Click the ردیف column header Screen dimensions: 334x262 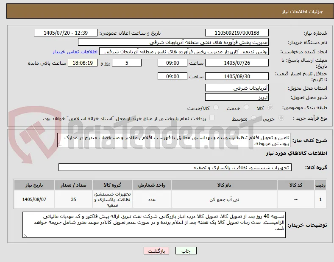pos(320,185)
